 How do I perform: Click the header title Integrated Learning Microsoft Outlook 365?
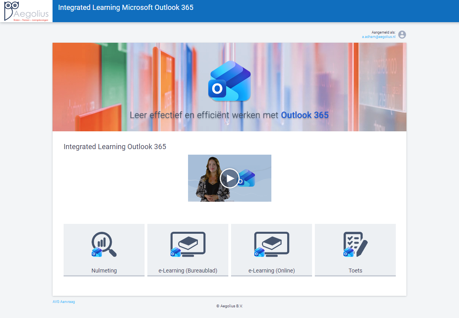[126, 8]
